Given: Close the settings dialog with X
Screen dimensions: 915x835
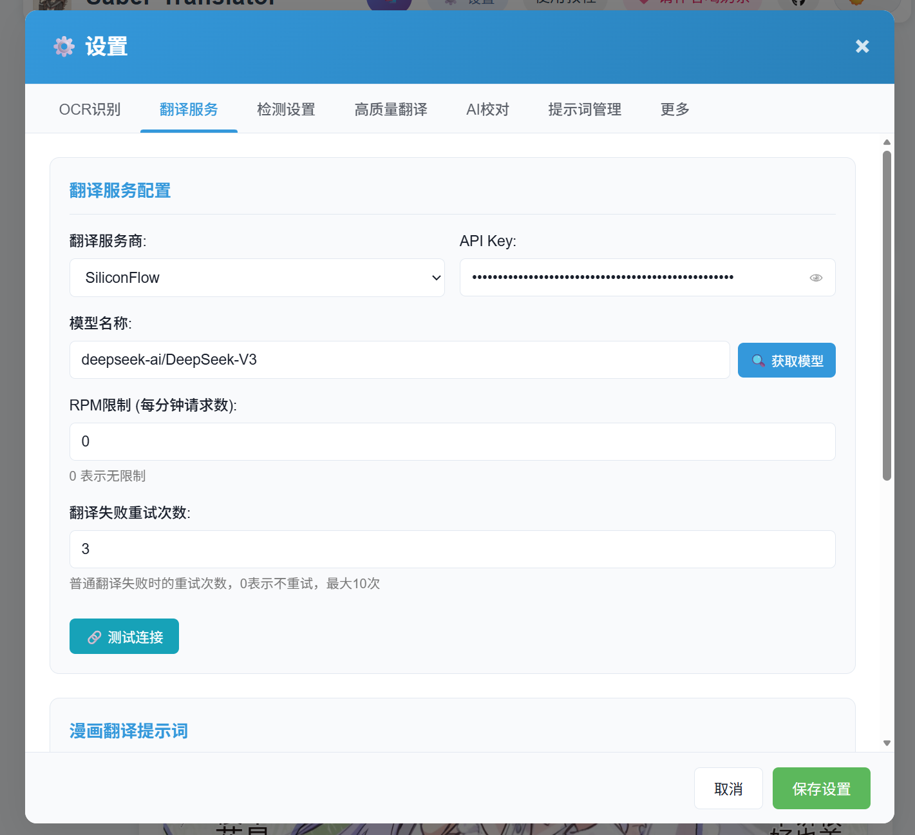Looking at the screenshot, I should [x=862, y=46].
